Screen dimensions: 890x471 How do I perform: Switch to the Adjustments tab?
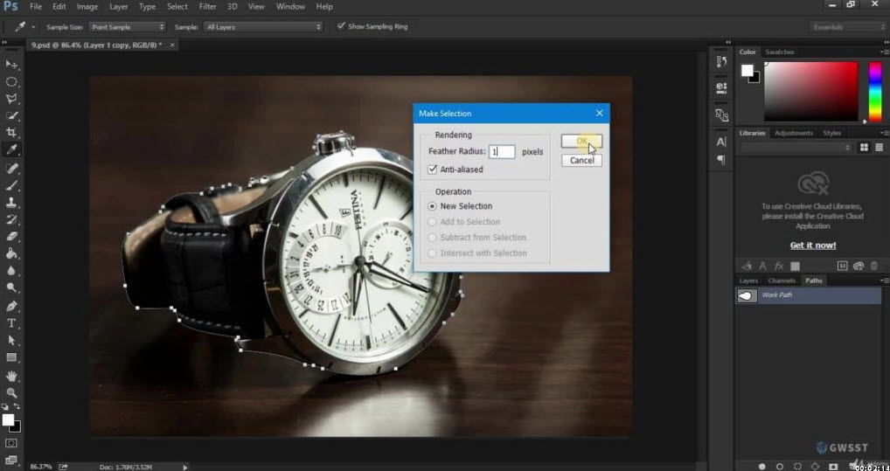pos(794,133)
